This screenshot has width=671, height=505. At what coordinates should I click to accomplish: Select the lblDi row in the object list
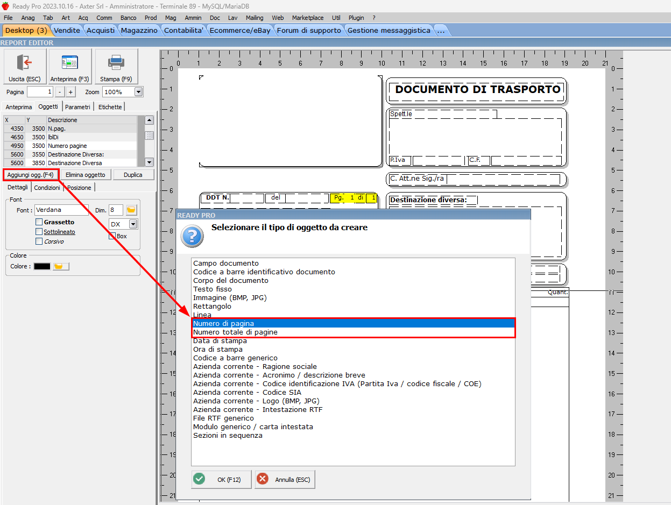point(70,137)
